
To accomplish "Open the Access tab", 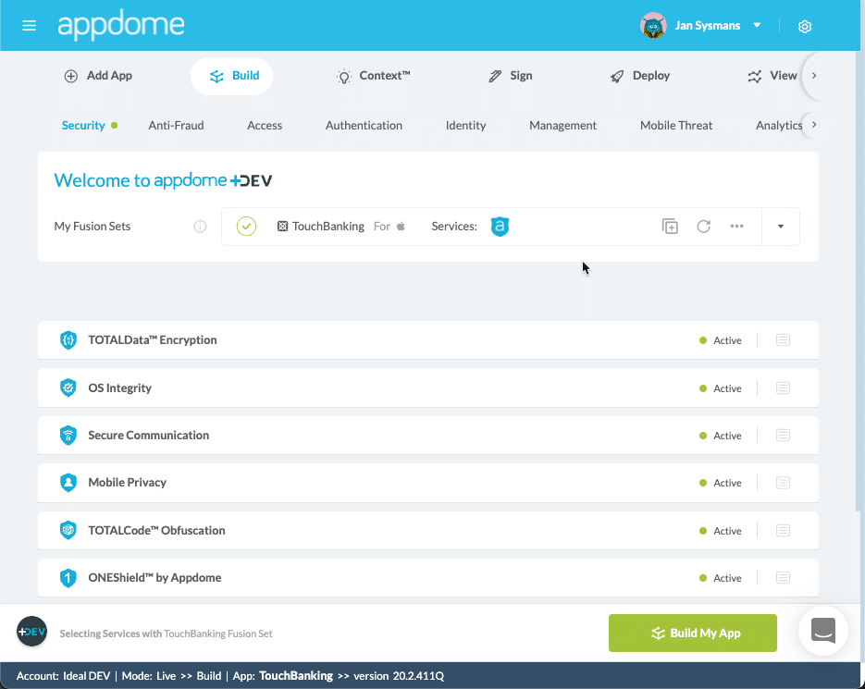I will 265,125.
